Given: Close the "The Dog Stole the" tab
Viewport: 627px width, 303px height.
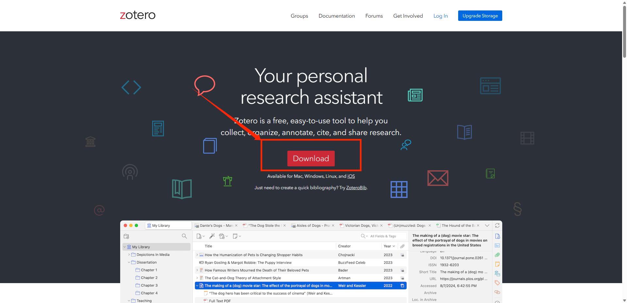Looking at the screenshot, I should click(284, 225).
